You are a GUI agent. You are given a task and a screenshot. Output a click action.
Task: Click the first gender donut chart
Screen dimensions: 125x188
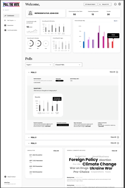[30, 43]
